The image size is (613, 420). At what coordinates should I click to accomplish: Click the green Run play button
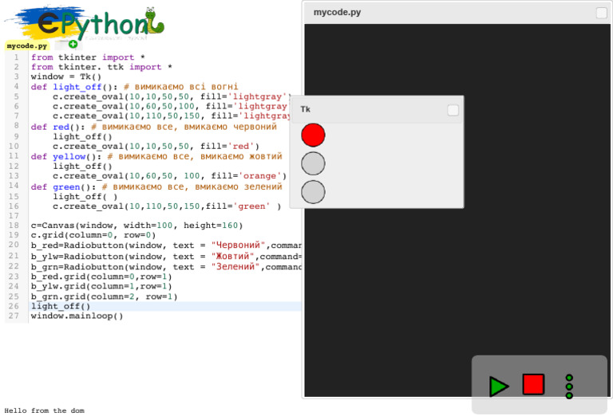[498, 387]
